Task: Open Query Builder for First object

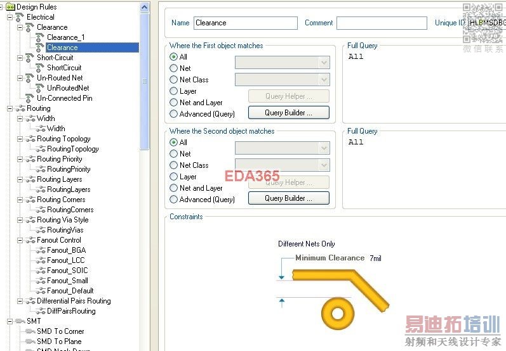Action: (289, 113)
